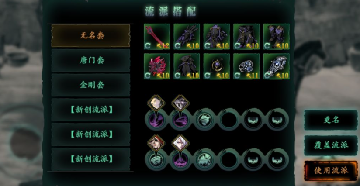360x186 pixels.
Task: Pick the gold amulet with purple gem
Action: (x=217, y=66)
